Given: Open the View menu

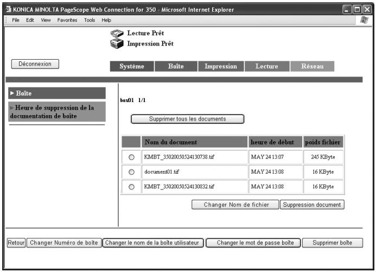Looking at the screenshot, I should pos(46,20).
